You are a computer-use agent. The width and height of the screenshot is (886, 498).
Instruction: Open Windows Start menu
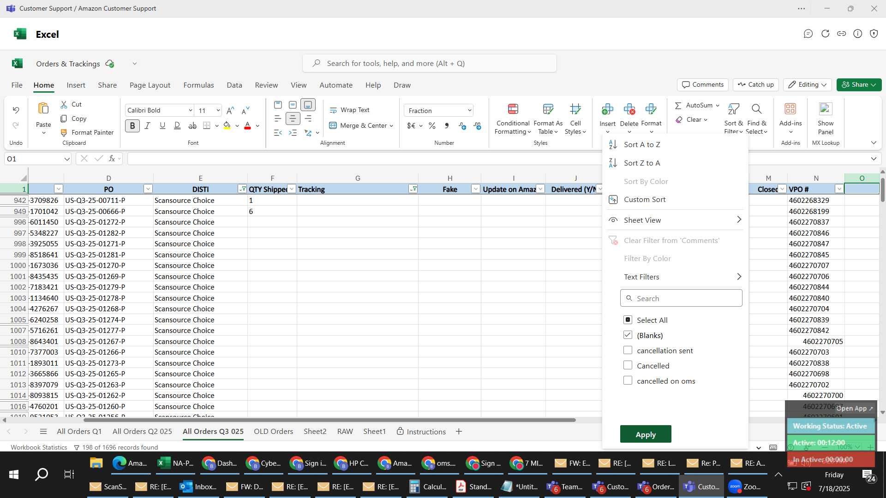click(14, 474)
